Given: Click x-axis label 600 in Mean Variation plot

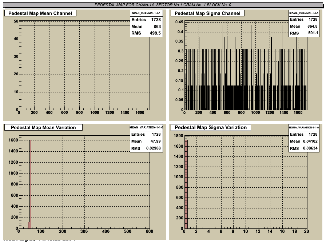Looking at the screenshot, I should [x=149, y=231].
